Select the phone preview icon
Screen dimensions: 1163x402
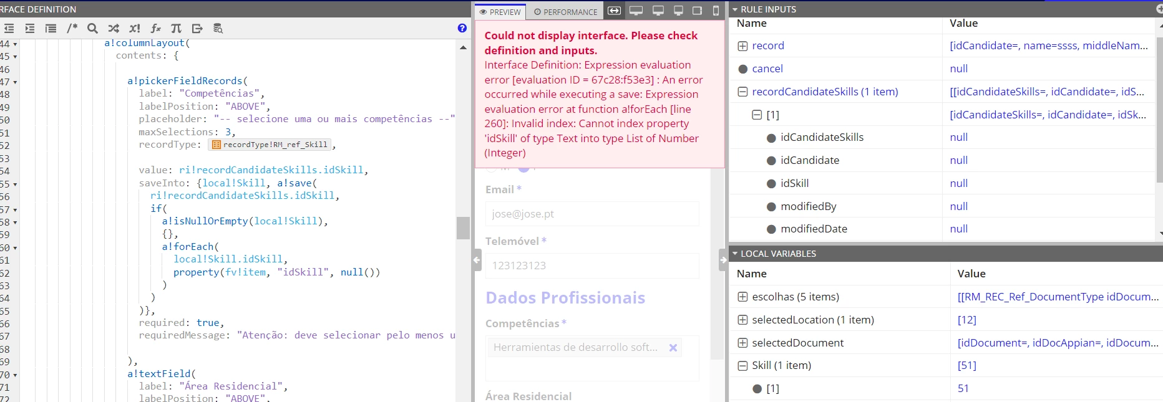coord(716,11)
